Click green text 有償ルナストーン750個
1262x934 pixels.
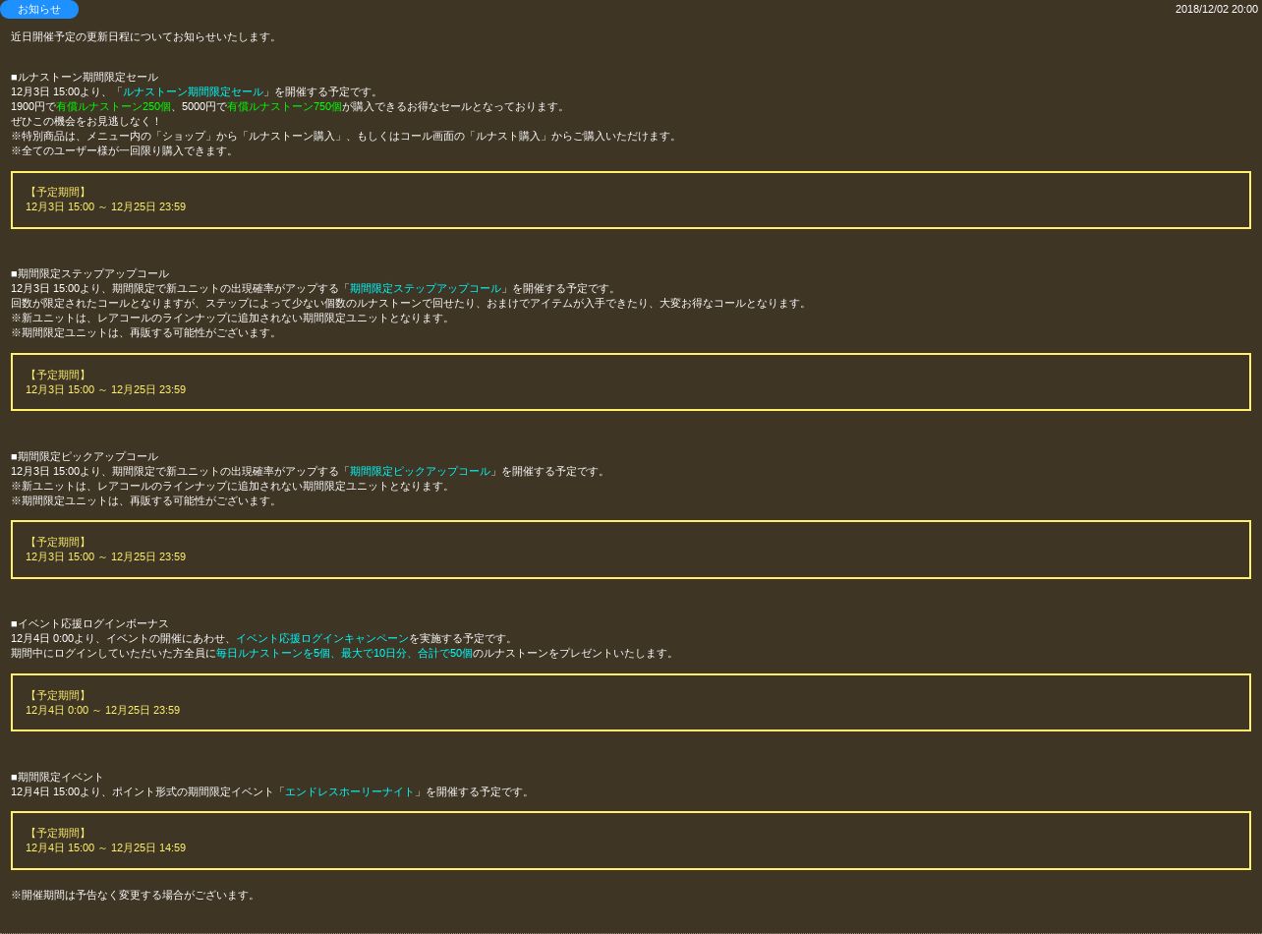click(x=284, y=106)
